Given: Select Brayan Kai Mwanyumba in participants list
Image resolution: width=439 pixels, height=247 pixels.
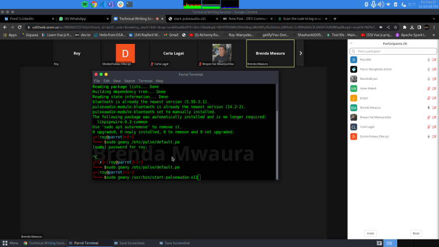Looking at the screenshot, I should 393,117.
